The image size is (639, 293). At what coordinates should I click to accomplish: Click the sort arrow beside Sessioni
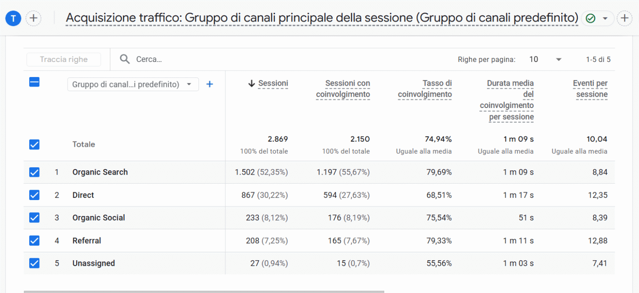click(x=251, y=83)
